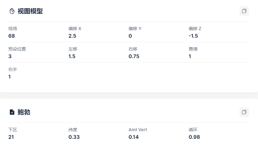The image size is (258, 151).
Task: Select the 视场 value 68
Action: (x=12, y=36)
